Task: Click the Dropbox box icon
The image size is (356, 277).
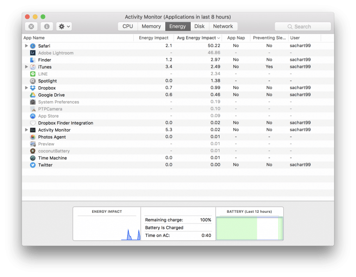Action: coord(33,88)
